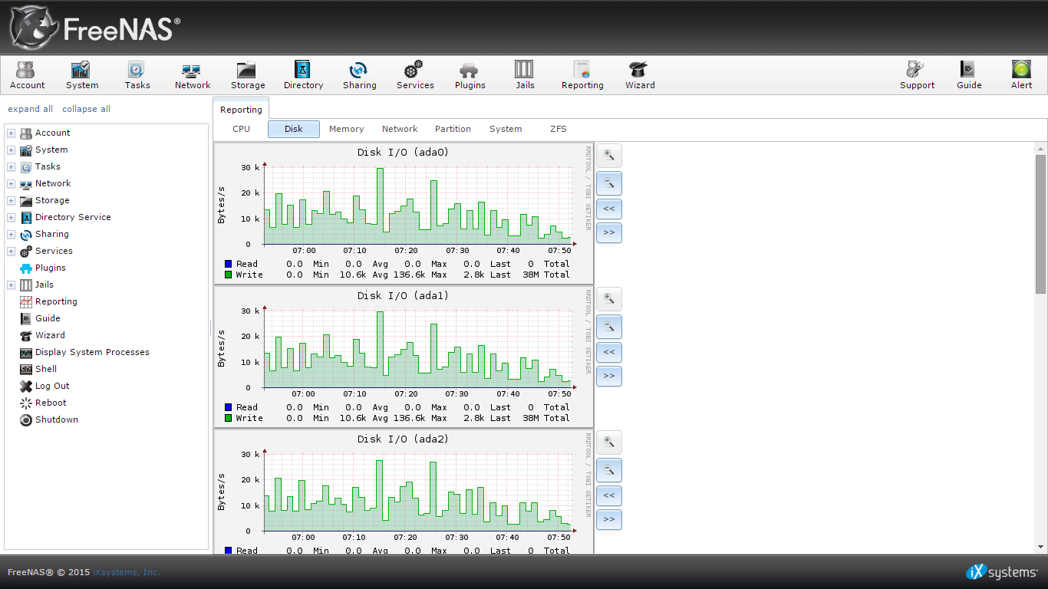1048x589 pixels.
Task: Open System settings in top toolbar
Action: (x=81, y=75)
